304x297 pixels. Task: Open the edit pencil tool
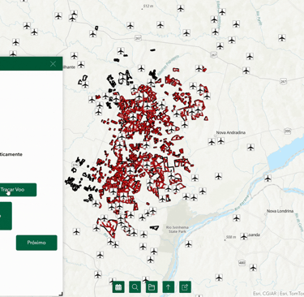185,287
